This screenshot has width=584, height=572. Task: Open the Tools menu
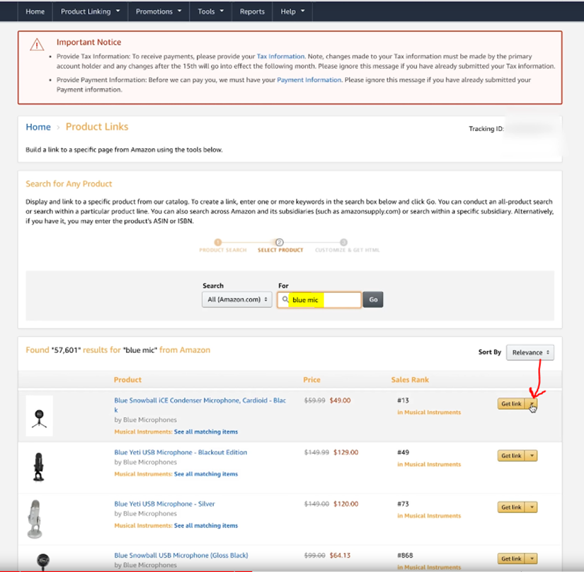click(210, 11)
